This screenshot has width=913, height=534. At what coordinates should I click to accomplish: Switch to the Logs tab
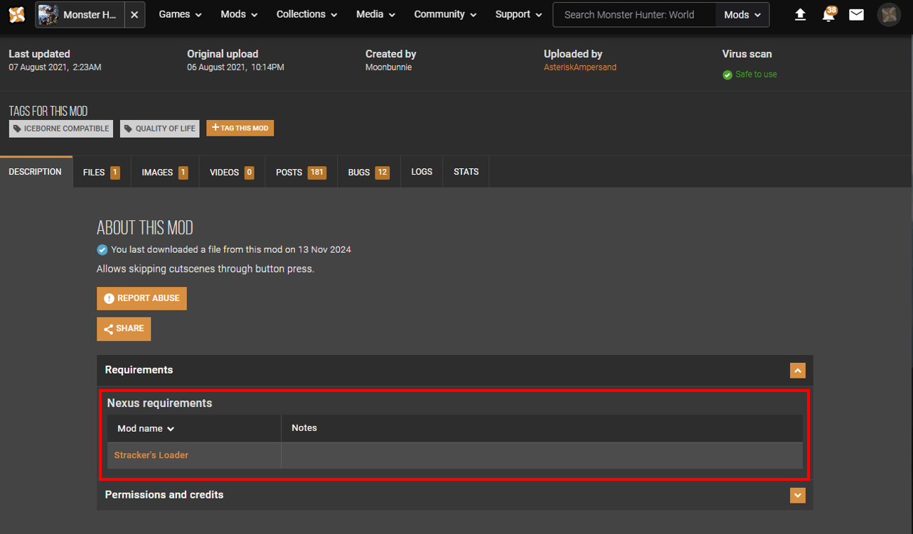point(422,172)
